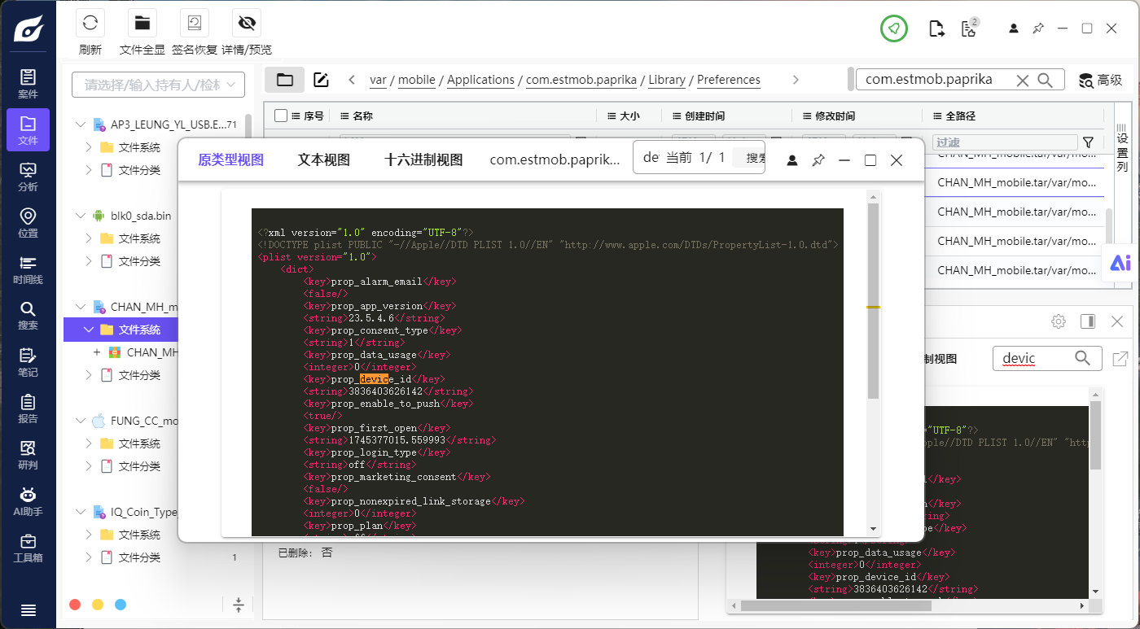This screenshot has width=1140, height=629.
Task: Expand the CHAN_MH child node plus sign
Action: coord(97,352)
